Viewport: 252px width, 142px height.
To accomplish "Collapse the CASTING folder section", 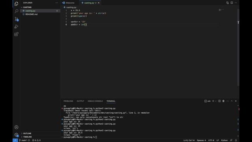I will (27, 7).
